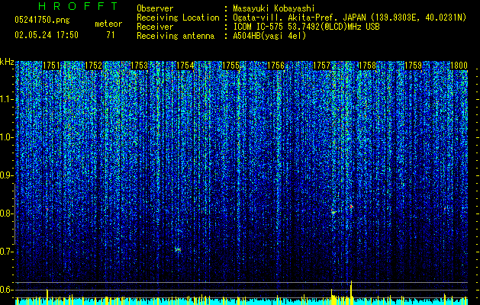This screenshot has width=480, height=305.
Task: Select the filename 05241750.png
Action: coord(42,20)
